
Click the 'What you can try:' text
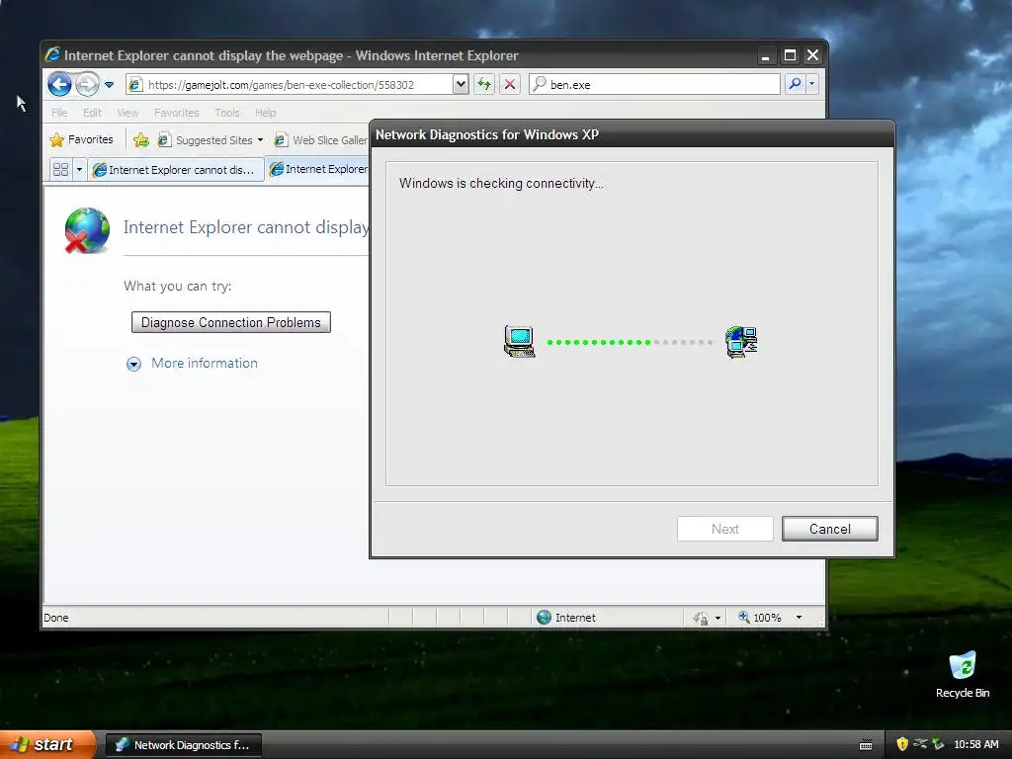click(x=178, y=286)
